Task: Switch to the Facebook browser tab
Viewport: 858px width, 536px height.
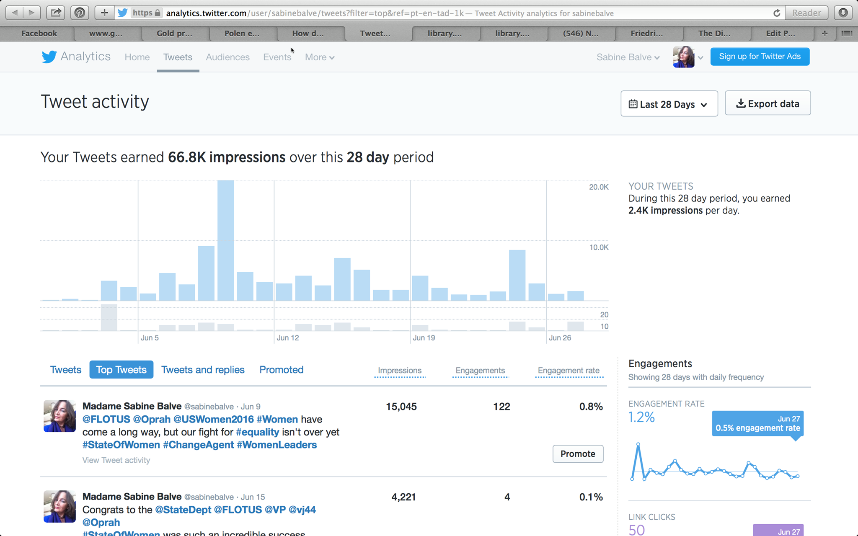Action: (39, 33)
